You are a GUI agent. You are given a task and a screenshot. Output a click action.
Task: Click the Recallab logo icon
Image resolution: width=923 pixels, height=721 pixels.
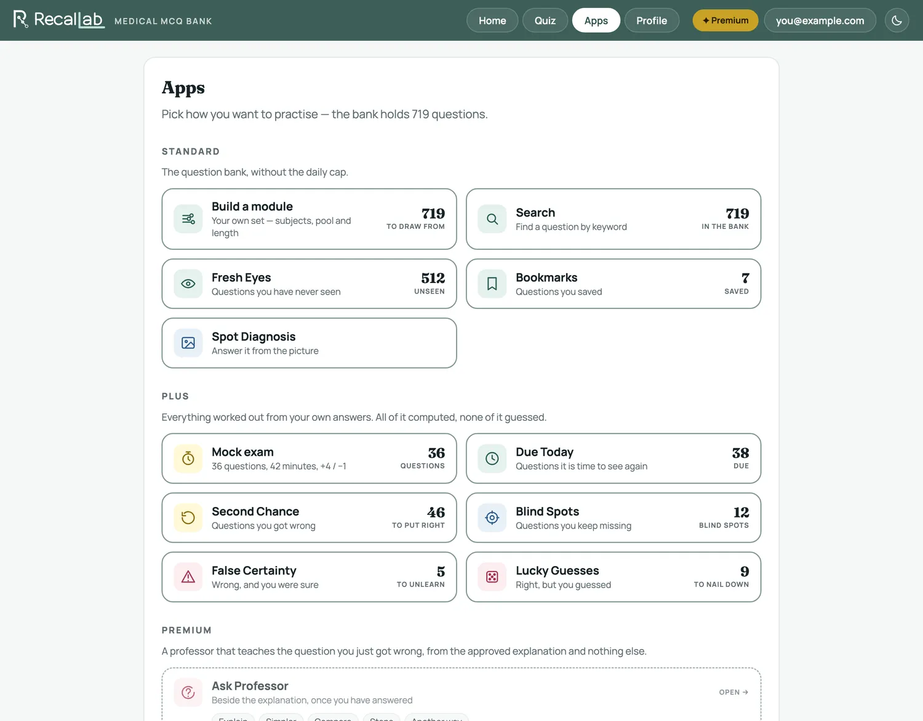21,20
